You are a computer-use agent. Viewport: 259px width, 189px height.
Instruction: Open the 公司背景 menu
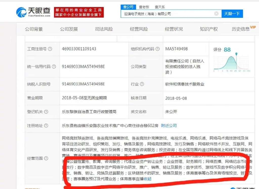click(34, 29)
